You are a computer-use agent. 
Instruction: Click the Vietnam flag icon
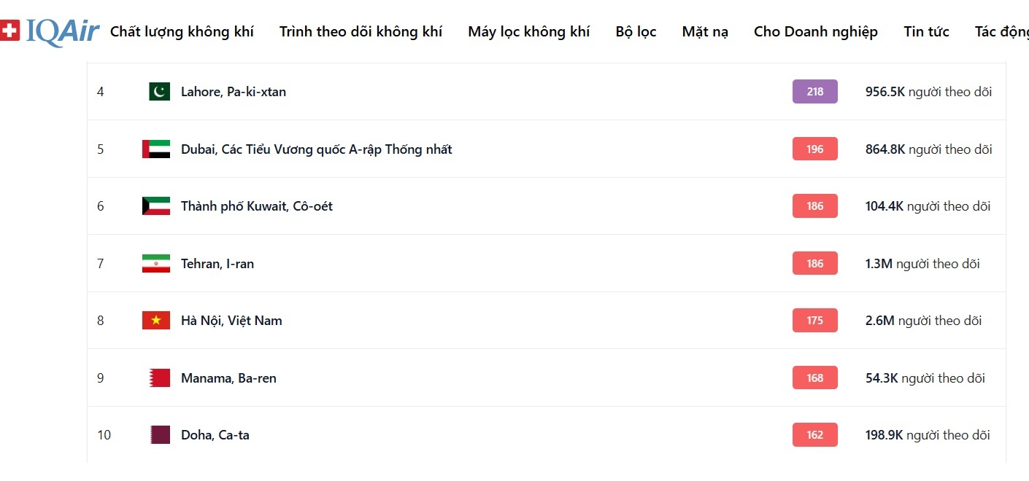(x=156, y=321)
